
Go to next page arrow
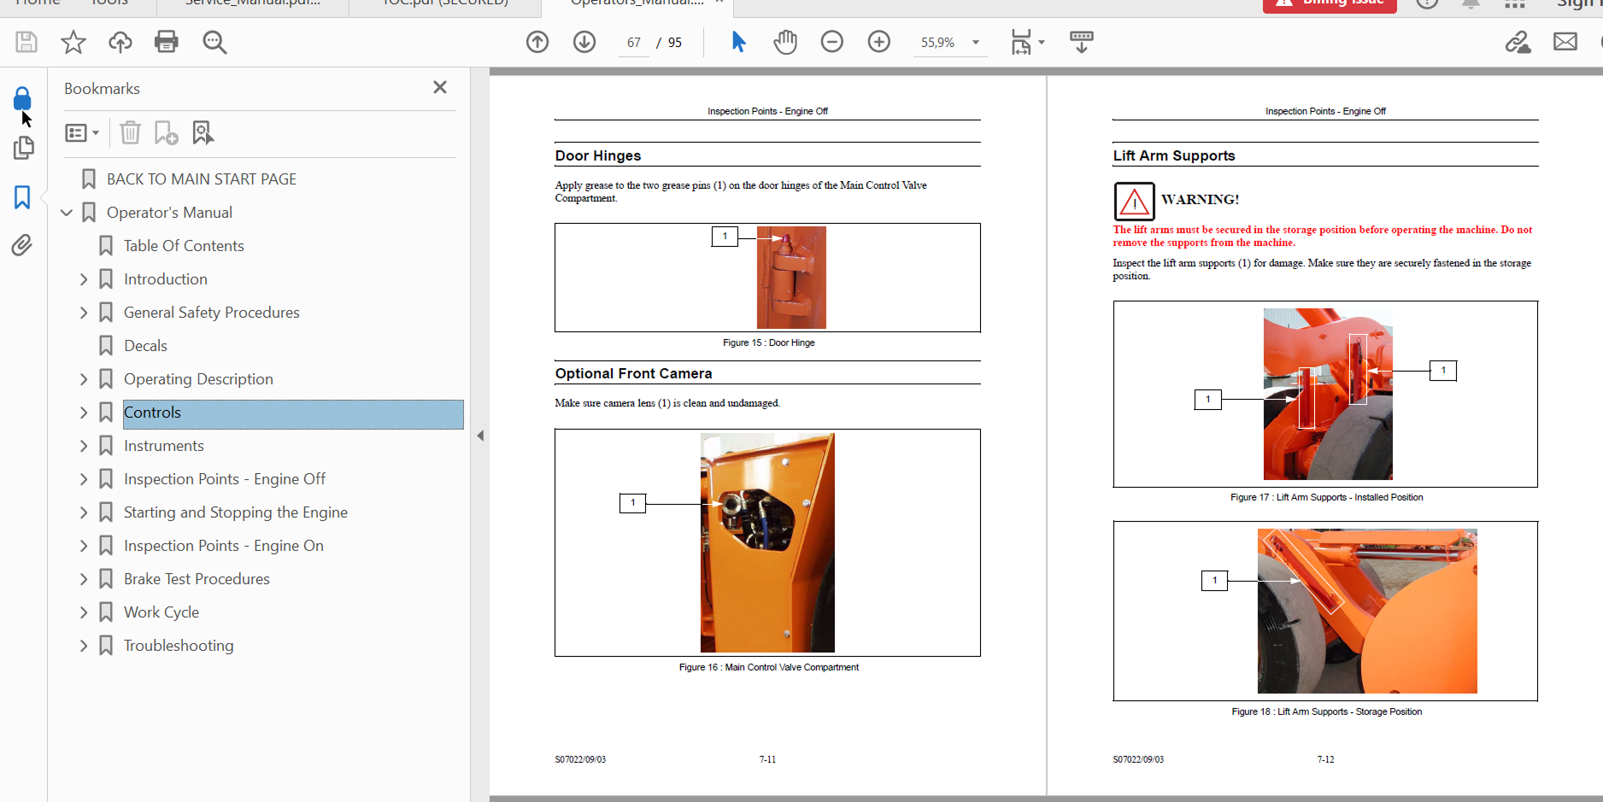click(584, 42)
